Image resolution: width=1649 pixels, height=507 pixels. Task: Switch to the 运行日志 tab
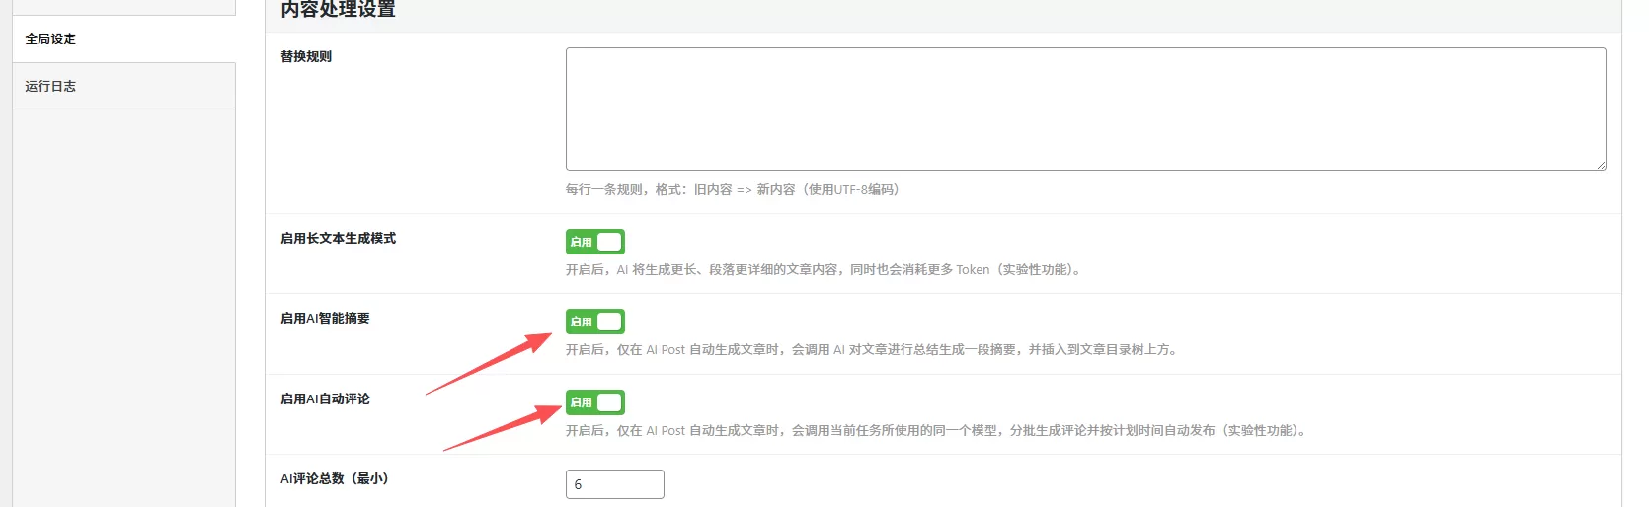click(x=51, y=87)
